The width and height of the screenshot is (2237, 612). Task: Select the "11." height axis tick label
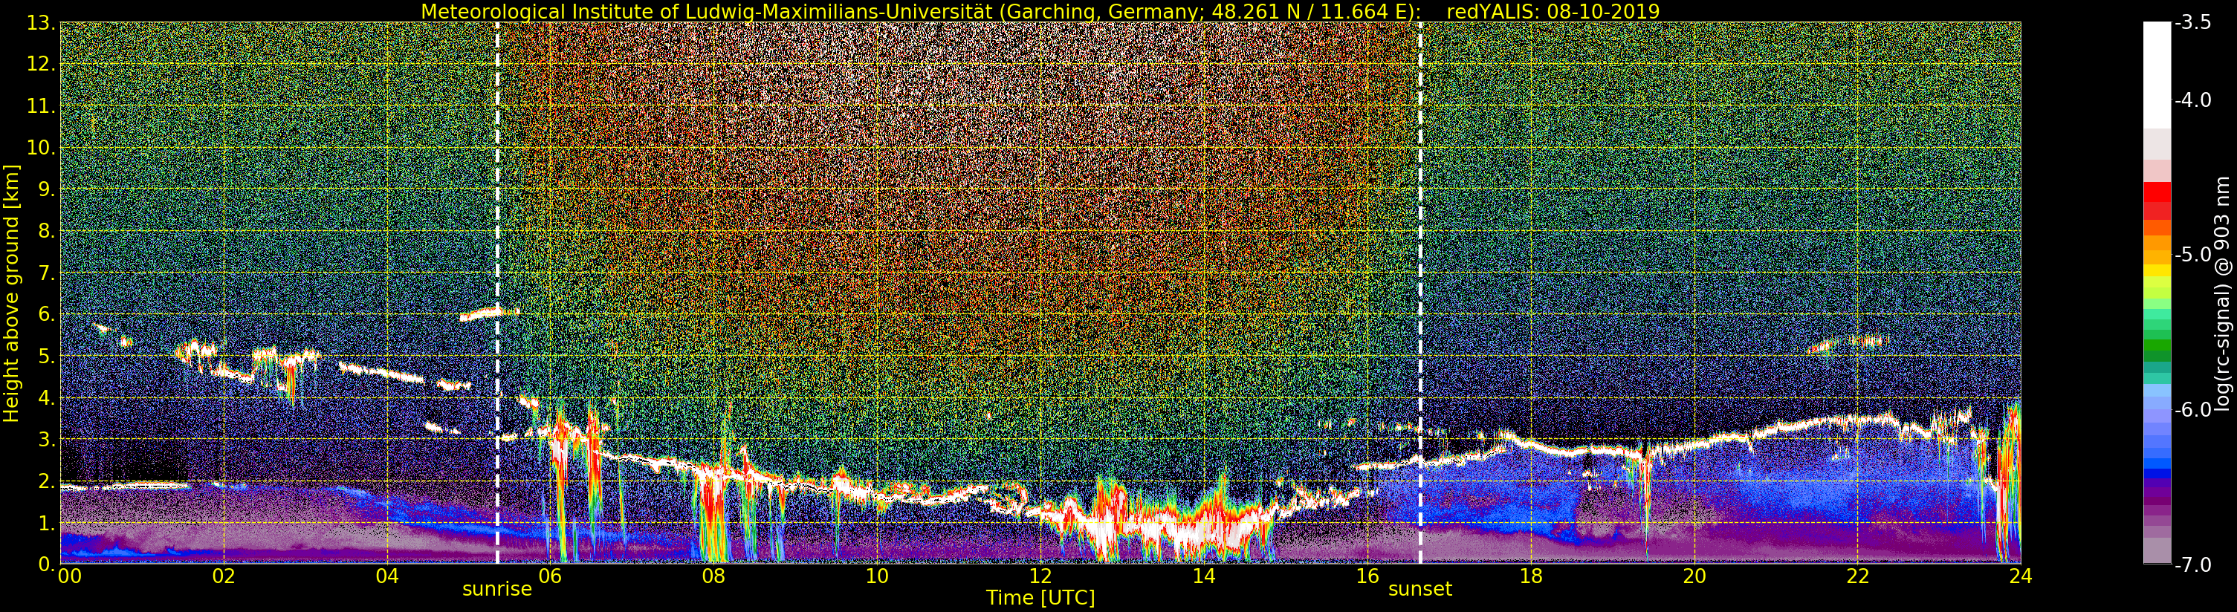coord(41,107)
